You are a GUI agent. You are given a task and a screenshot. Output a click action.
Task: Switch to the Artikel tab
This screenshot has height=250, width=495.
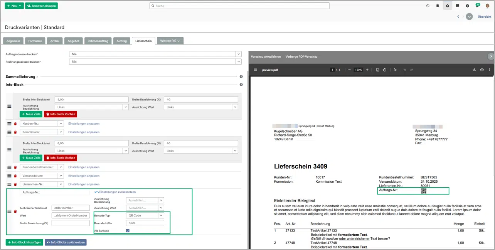(x=55, y=41)
